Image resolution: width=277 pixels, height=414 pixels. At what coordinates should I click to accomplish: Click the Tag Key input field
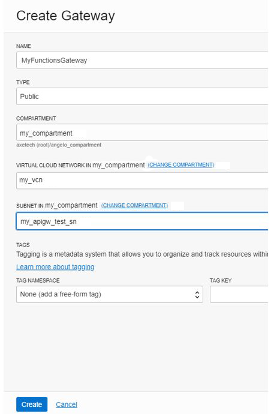(x=239, y=295)
